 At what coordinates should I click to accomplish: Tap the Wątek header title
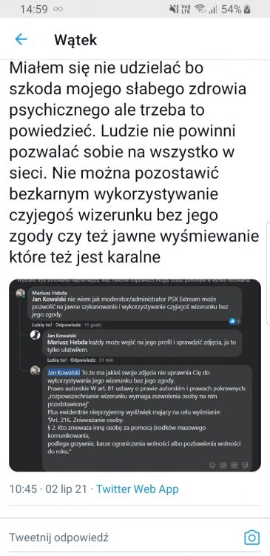75,40
